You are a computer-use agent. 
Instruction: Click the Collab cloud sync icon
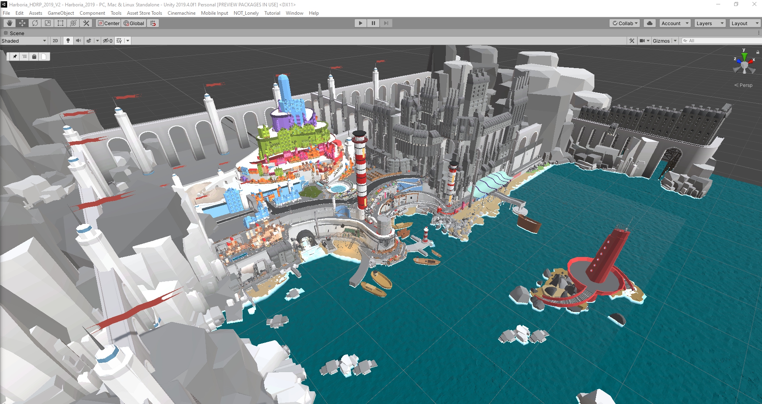click(649, 23)
